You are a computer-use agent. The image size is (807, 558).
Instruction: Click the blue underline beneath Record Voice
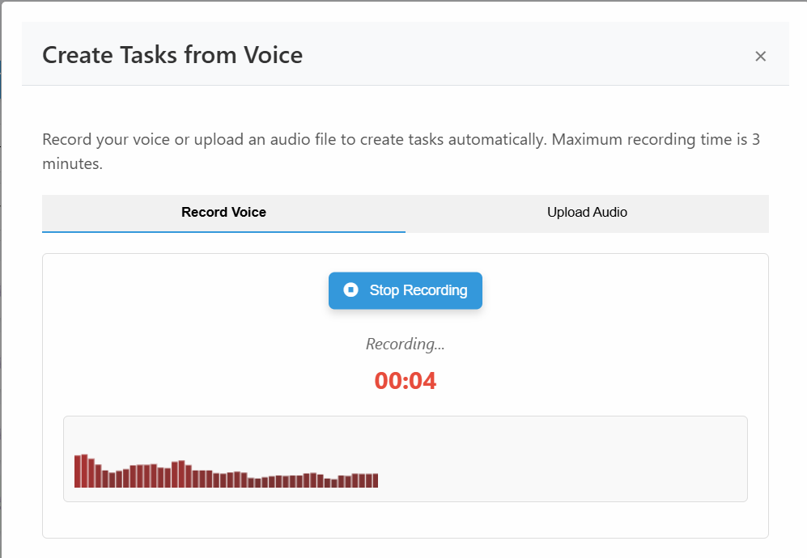click(223, 232)
